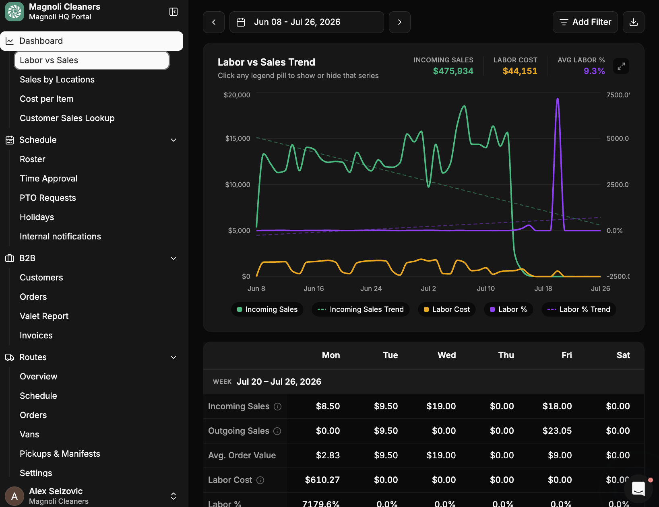659x507 pixels.
Task: Select the Labor vs Sales item
Action: click(92, 60)
